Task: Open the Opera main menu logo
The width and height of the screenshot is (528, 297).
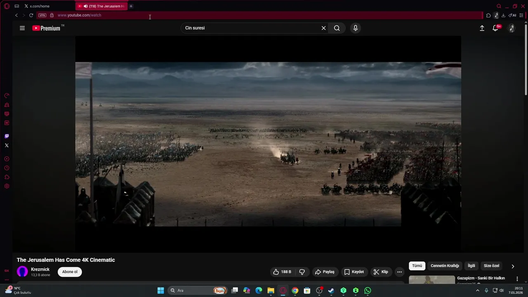Action: tap(7, 6)
